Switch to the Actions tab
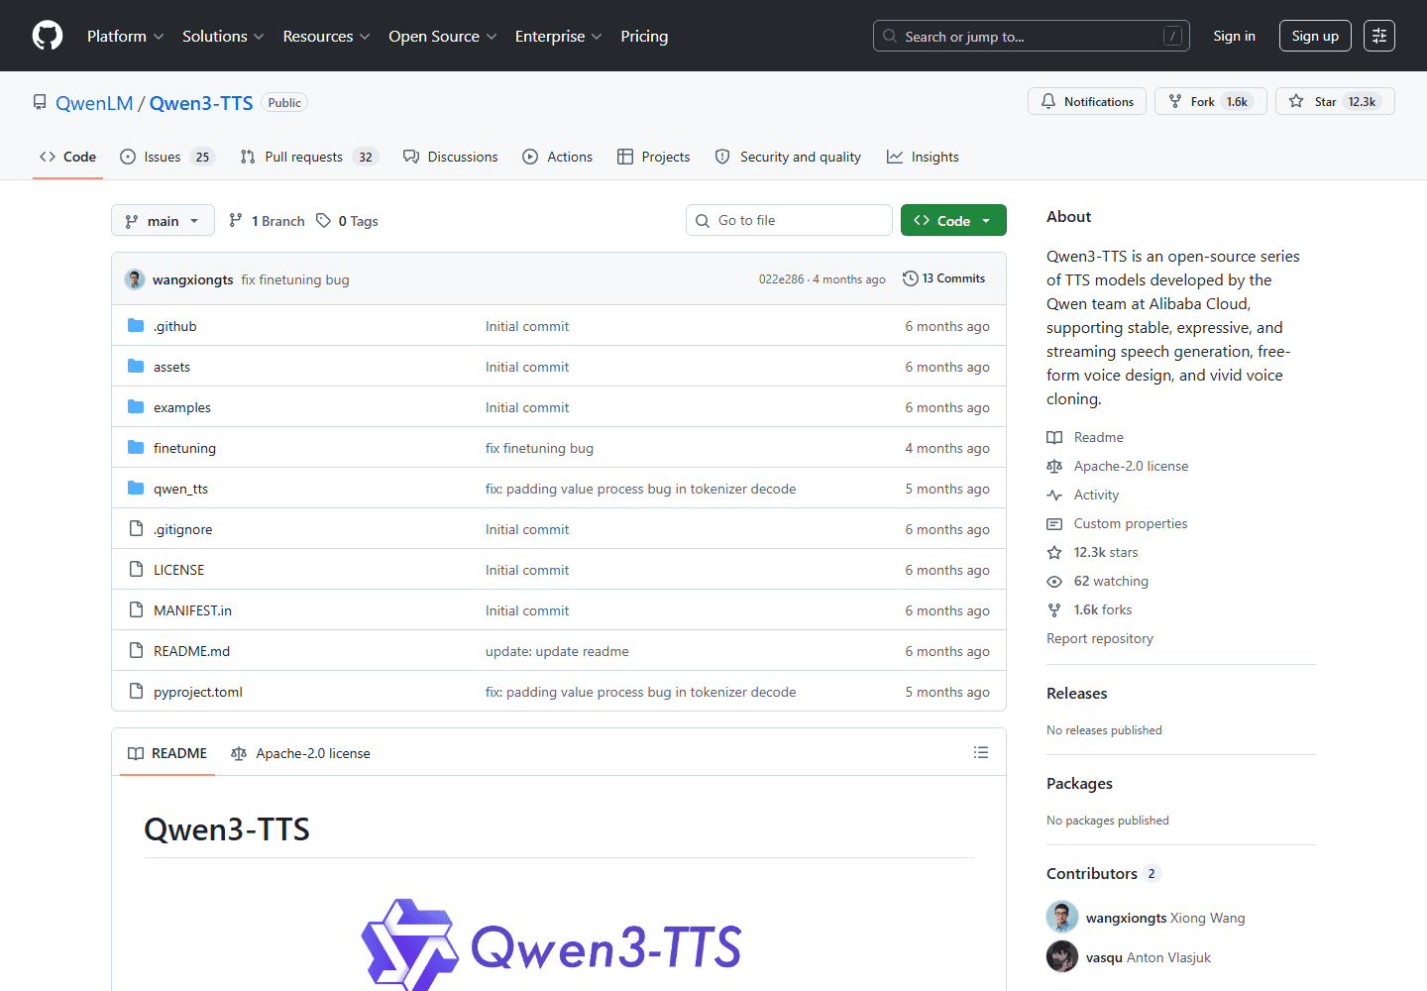This screenshot has width=1427, height=991. coord(557,157)
